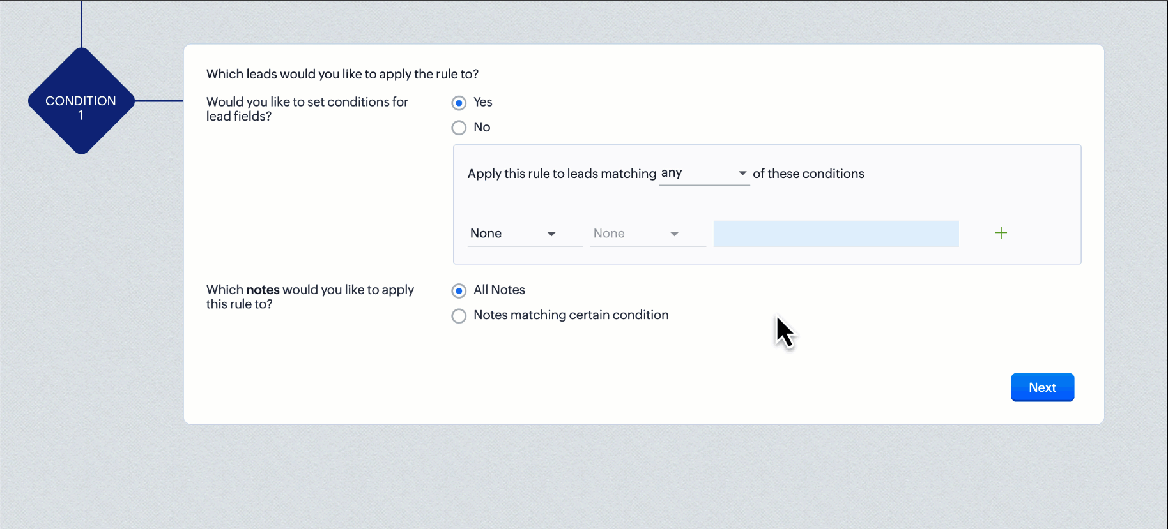Click the green plus icon to add a condition

coord(1001,234)
